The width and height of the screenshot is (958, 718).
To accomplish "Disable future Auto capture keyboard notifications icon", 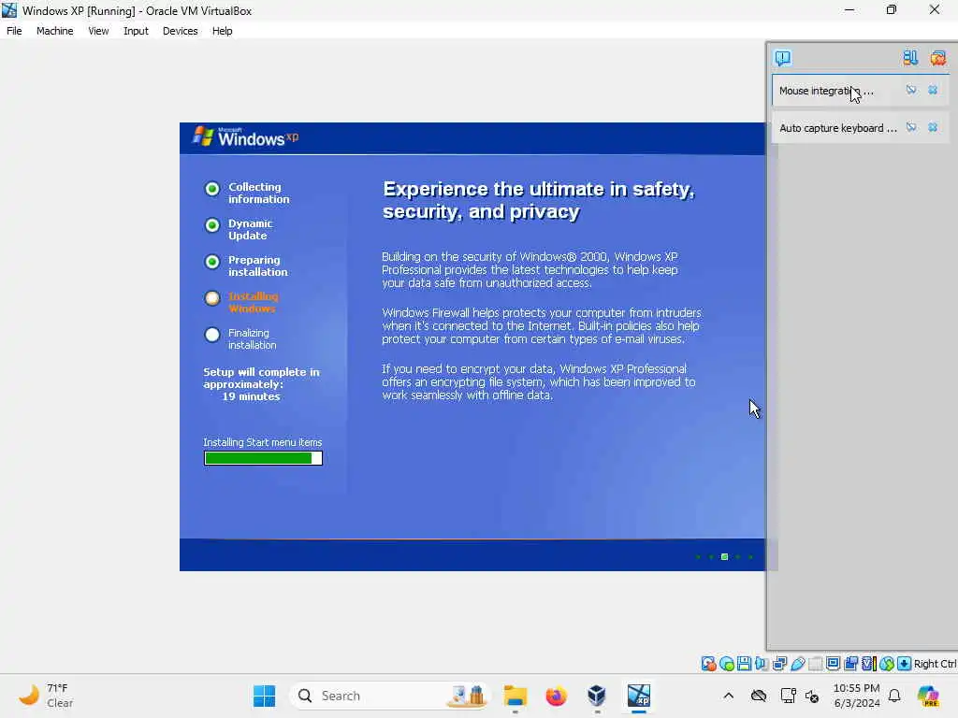I will pos(911,127).
